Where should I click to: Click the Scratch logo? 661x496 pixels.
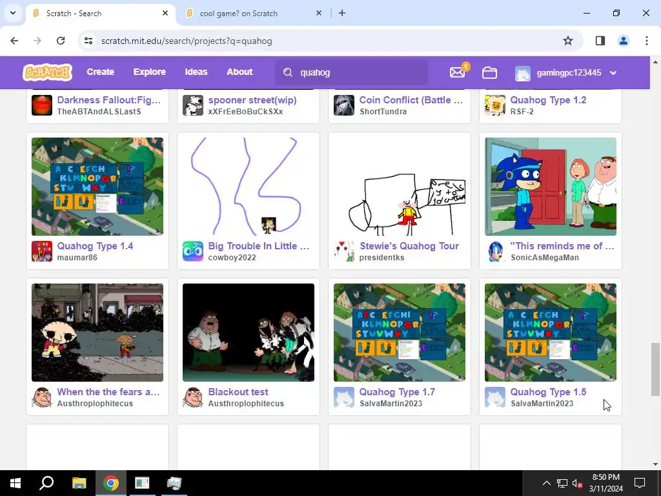click(47, 72)
